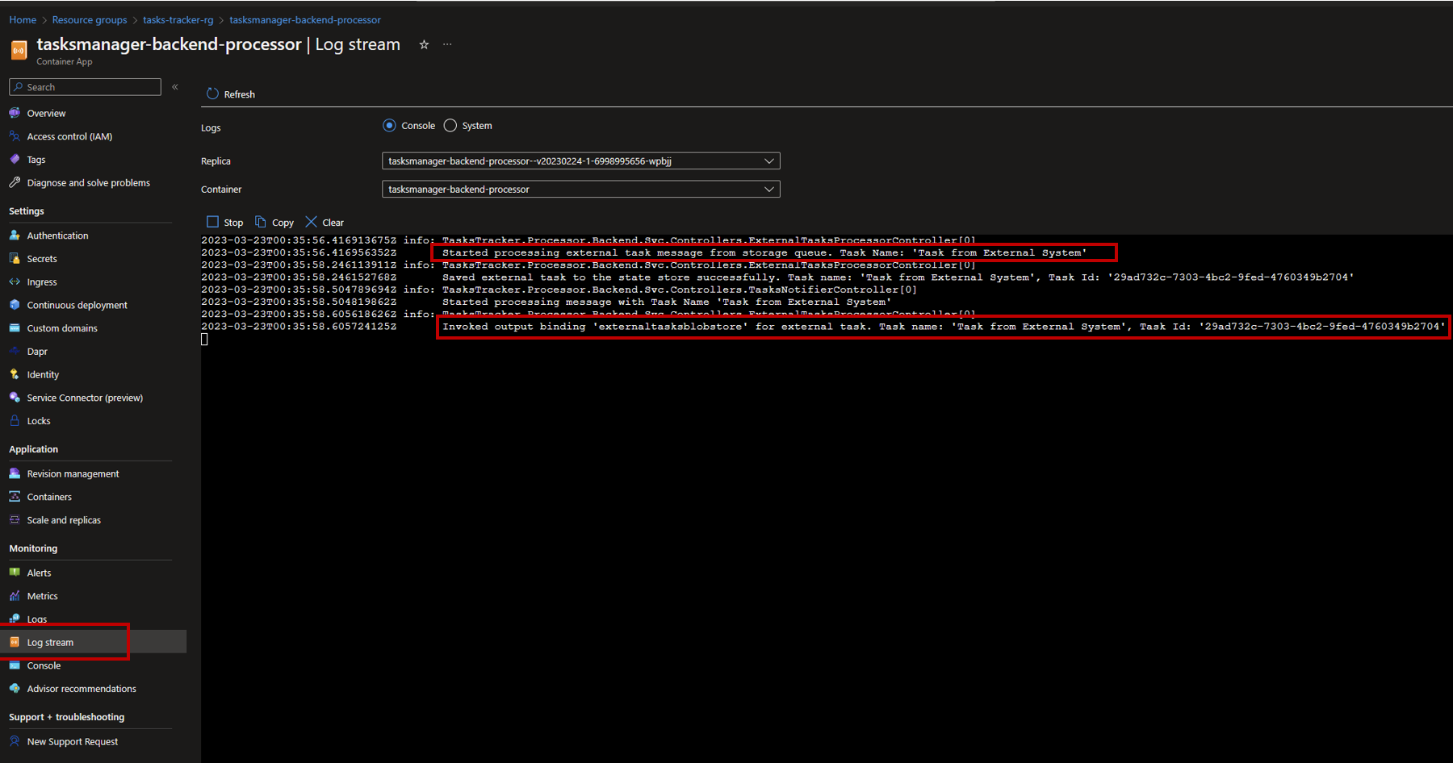1453x763 pixels.
Task: Open Revision management in the sidebar
Action: point(73,473)
